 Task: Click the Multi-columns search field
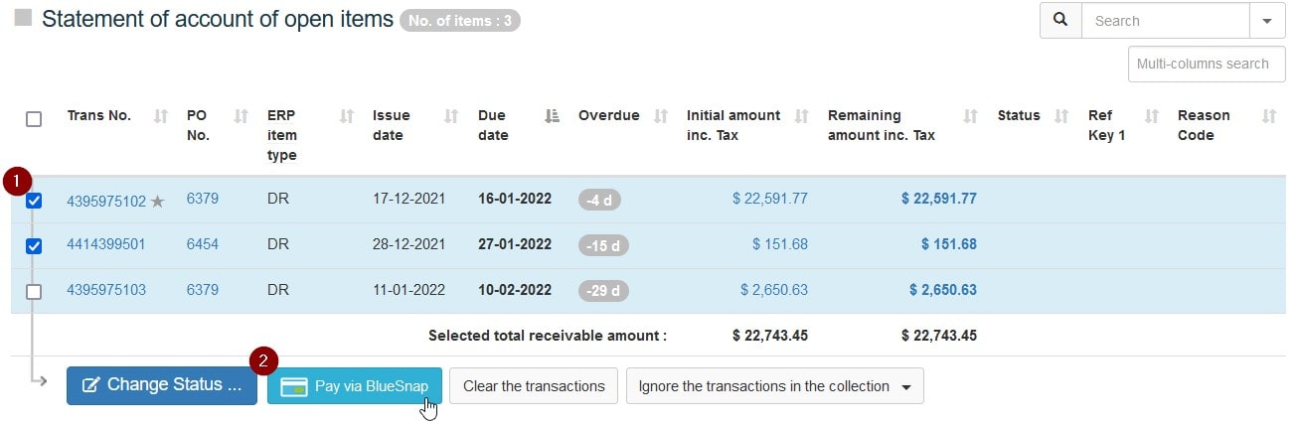[x=1206, y=64]
